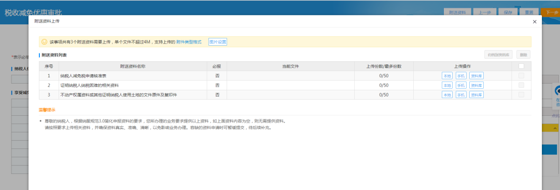Image resolution: width=560 pixels, height=190 pixels.
Task: Open 资料库 for 纳税人减免税申请核准表
Action: coord(477,76)
